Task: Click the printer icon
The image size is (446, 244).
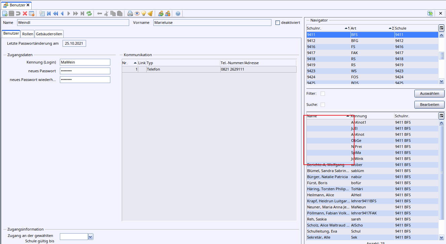Action: pyautogui.click(x=130, y=13)
